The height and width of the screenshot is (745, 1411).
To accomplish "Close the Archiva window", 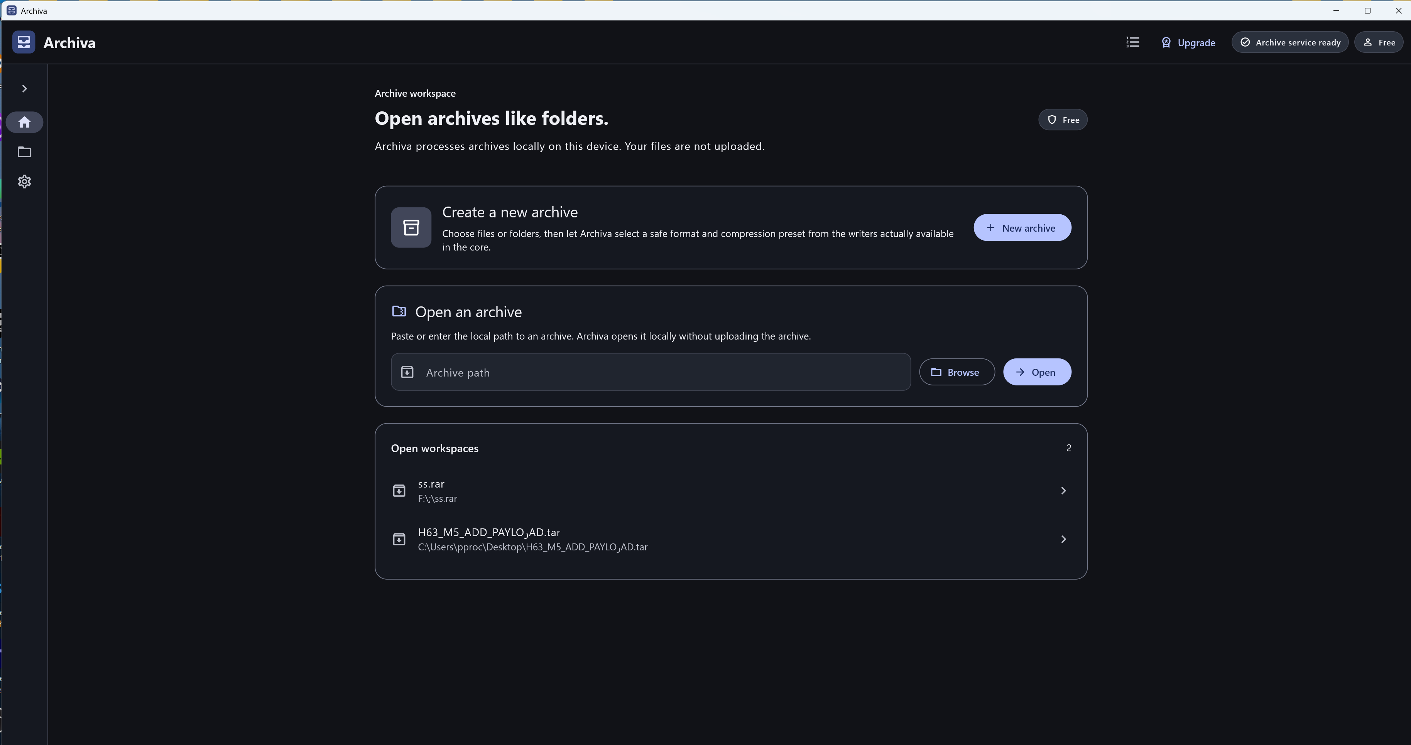I will click(1397, 10).
